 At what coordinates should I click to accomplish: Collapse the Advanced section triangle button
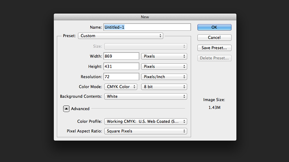click(66, 109)
